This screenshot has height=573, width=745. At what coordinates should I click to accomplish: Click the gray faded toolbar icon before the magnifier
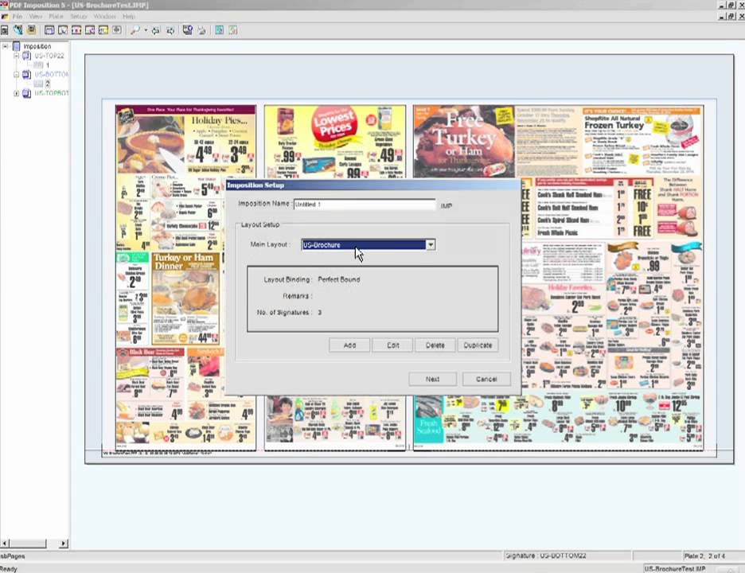coord(117,30)
